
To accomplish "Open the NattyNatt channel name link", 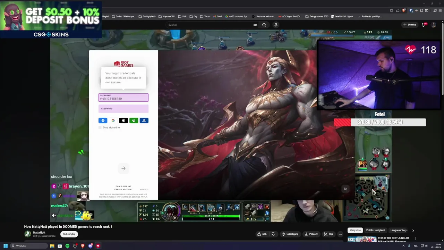I will [39, 232].
